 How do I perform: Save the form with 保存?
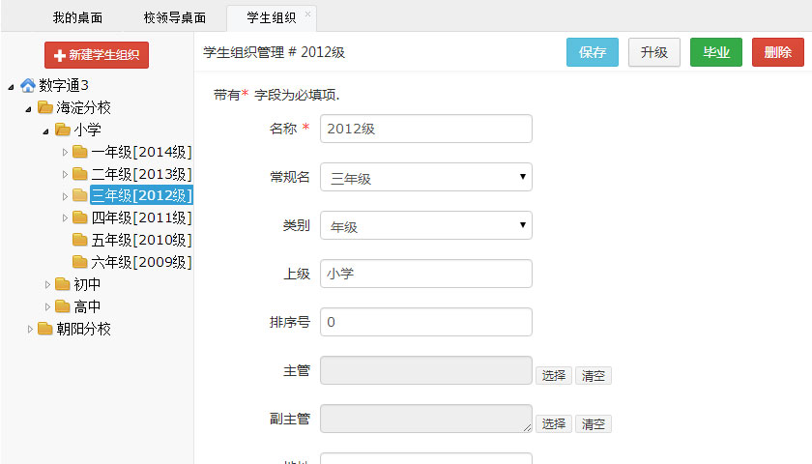click(x=592, y=52)
